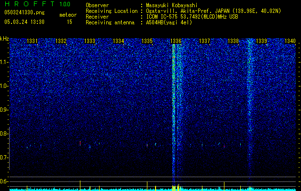The height and width of the screenshot is (191, 301).
Task: Click the 1339 time axis label
Action: 261,41
